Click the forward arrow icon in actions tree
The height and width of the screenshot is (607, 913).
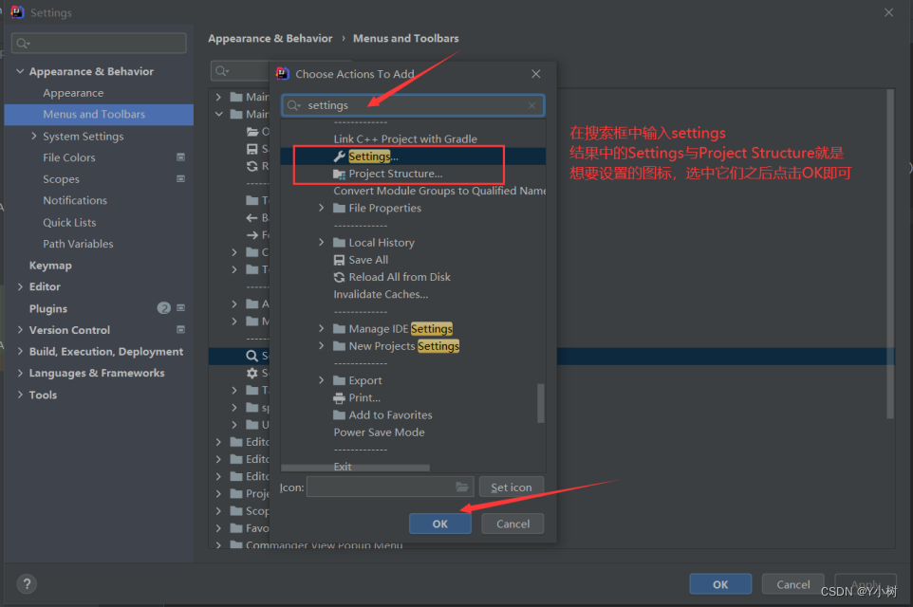pos(252,235)
